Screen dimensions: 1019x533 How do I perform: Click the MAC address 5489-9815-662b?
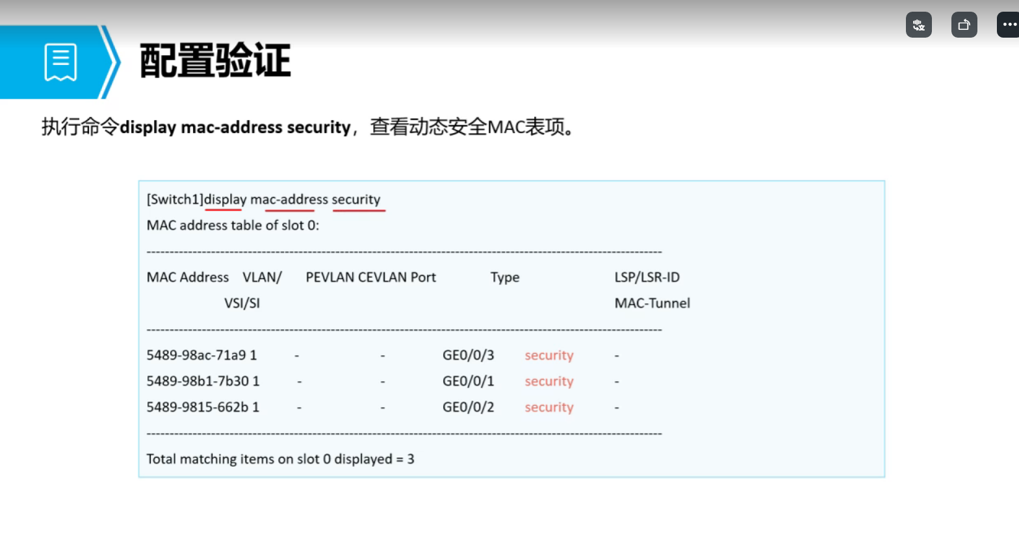pyautogui.click(x=198, y=407)
